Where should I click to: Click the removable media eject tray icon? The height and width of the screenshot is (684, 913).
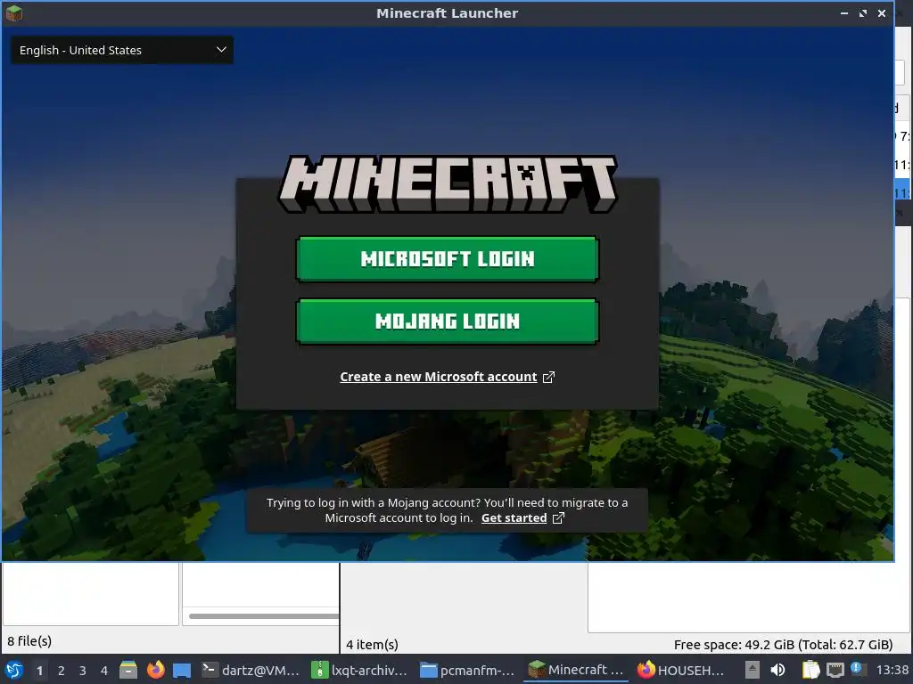tap(753, 670)
